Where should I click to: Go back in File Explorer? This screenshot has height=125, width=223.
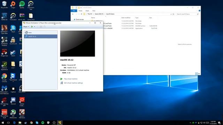(x=73, y=14)
